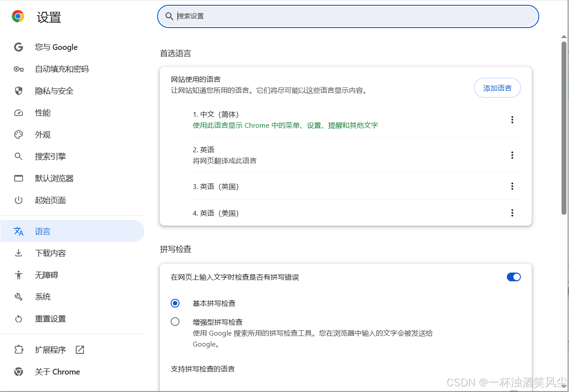Image resolution: width=569 pixels, height=392 pixels.
Task: Click the magnifier icon for 搜索引擎
Action: [18, 157]
